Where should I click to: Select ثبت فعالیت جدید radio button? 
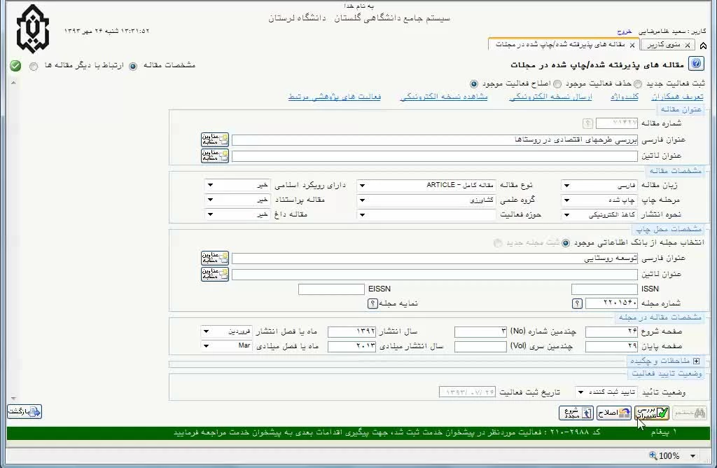click(639, 83)
